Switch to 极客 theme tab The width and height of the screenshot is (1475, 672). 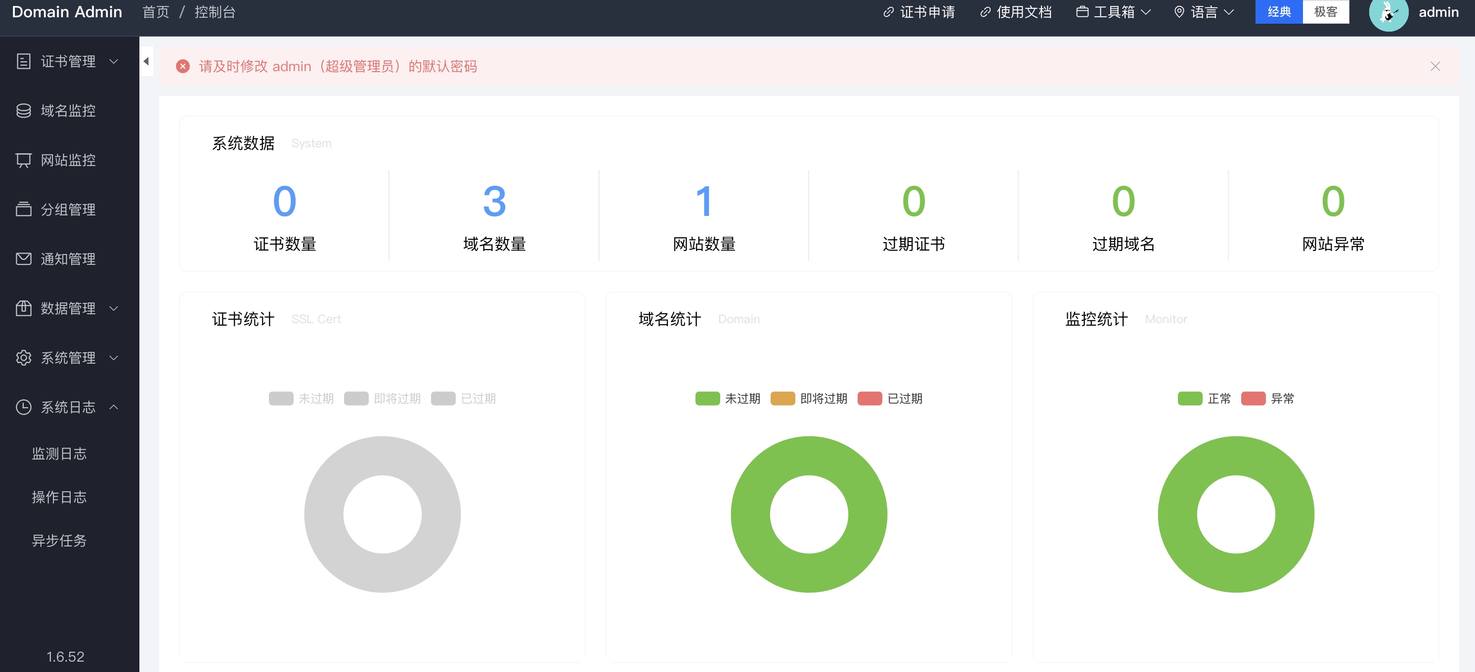coord(1326,12)
